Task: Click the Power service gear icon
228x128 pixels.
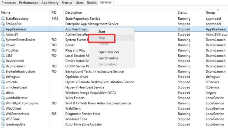Action: tap(3, 45)
